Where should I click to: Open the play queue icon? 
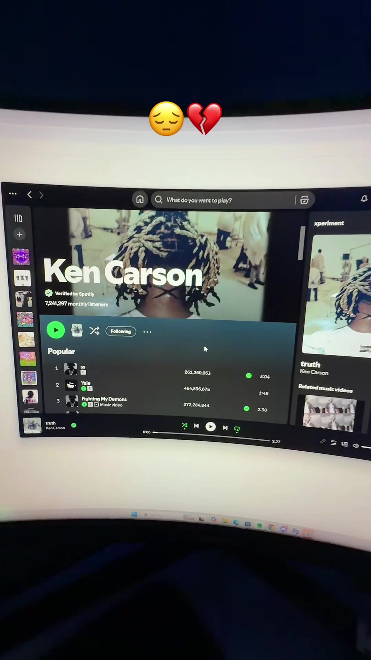tap(333, 443)
